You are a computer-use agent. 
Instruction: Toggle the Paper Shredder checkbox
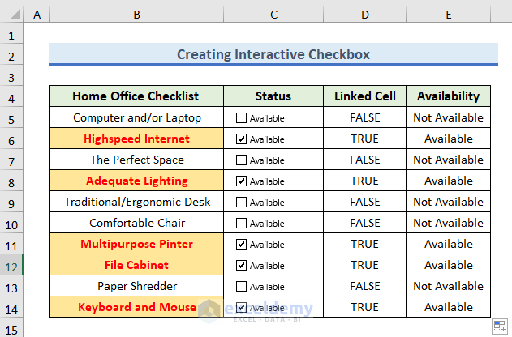tap(241, 286)
